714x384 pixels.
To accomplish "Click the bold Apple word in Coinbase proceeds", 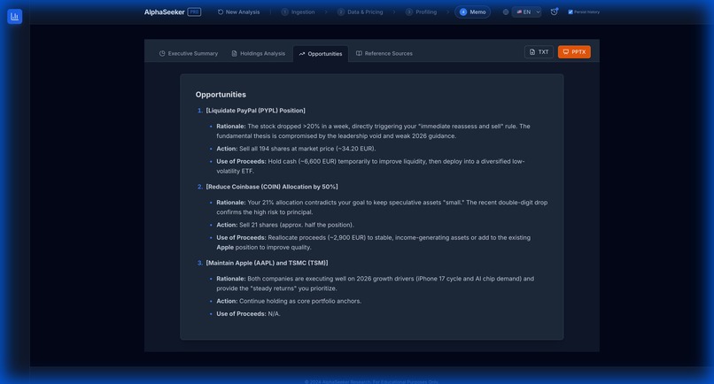I will click(x=225, y=248).
